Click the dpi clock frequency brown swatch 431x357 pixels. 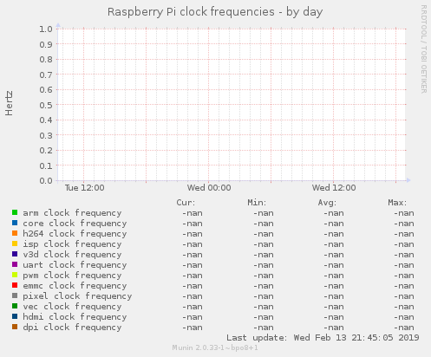click(15, 327)
